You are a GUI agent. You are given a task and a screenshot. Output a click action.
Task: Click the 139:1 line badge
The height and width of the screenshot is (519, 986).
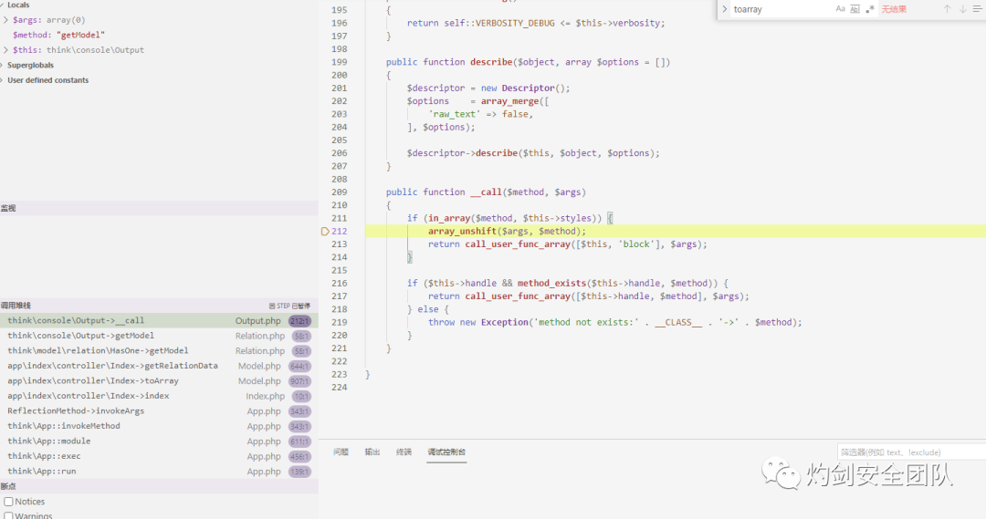pyautogui.click(x=300, y=472)
